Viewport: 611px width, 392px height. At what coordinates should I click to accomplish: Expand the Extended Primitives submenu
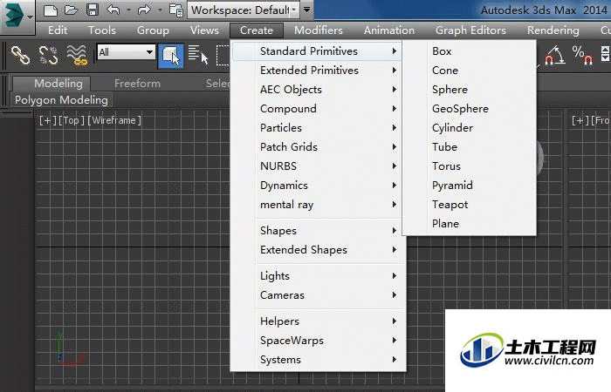click(318, 71)
